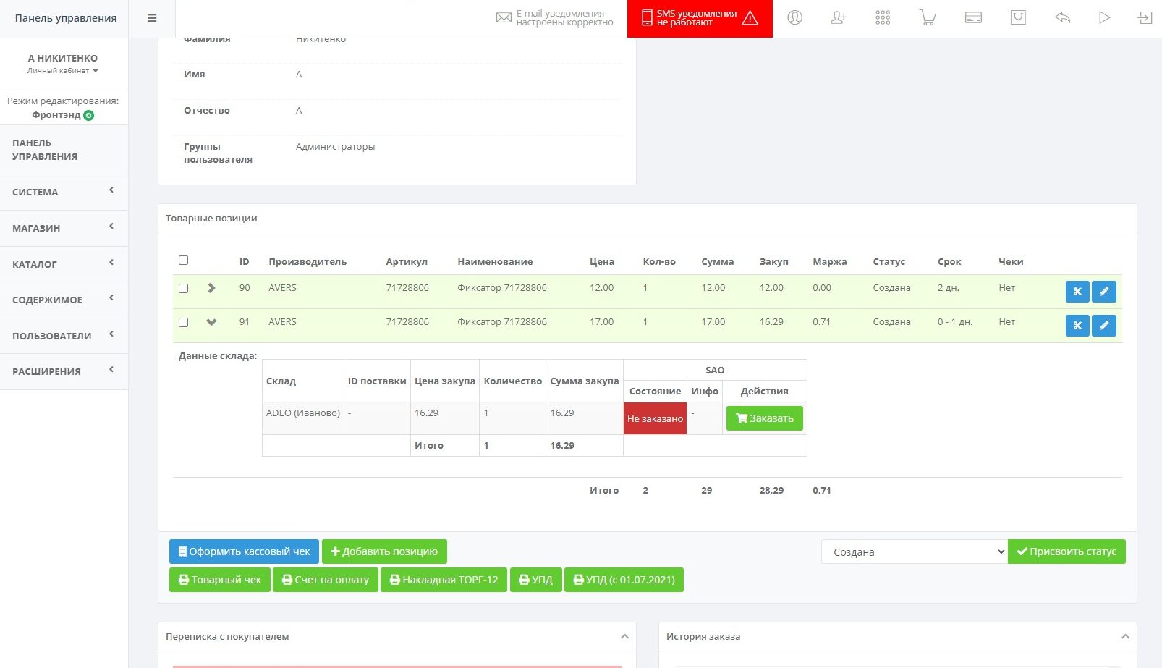1162x668 pixels.
Task: Open the shopping cart icon in header
Action: point(928,18)
